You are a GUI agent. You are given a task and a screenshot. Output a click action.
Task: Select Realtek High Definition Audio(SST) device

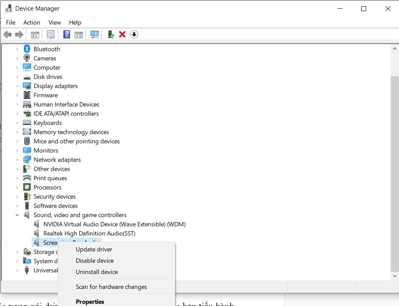tap(89, 233)
